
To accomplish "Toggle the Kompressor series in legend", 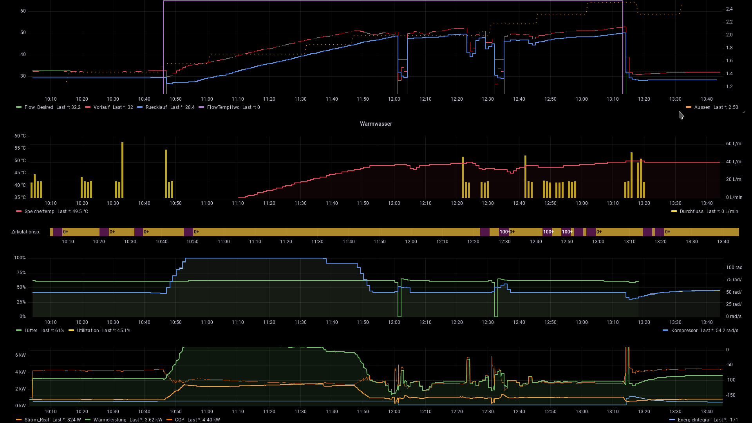I will 684,331.
